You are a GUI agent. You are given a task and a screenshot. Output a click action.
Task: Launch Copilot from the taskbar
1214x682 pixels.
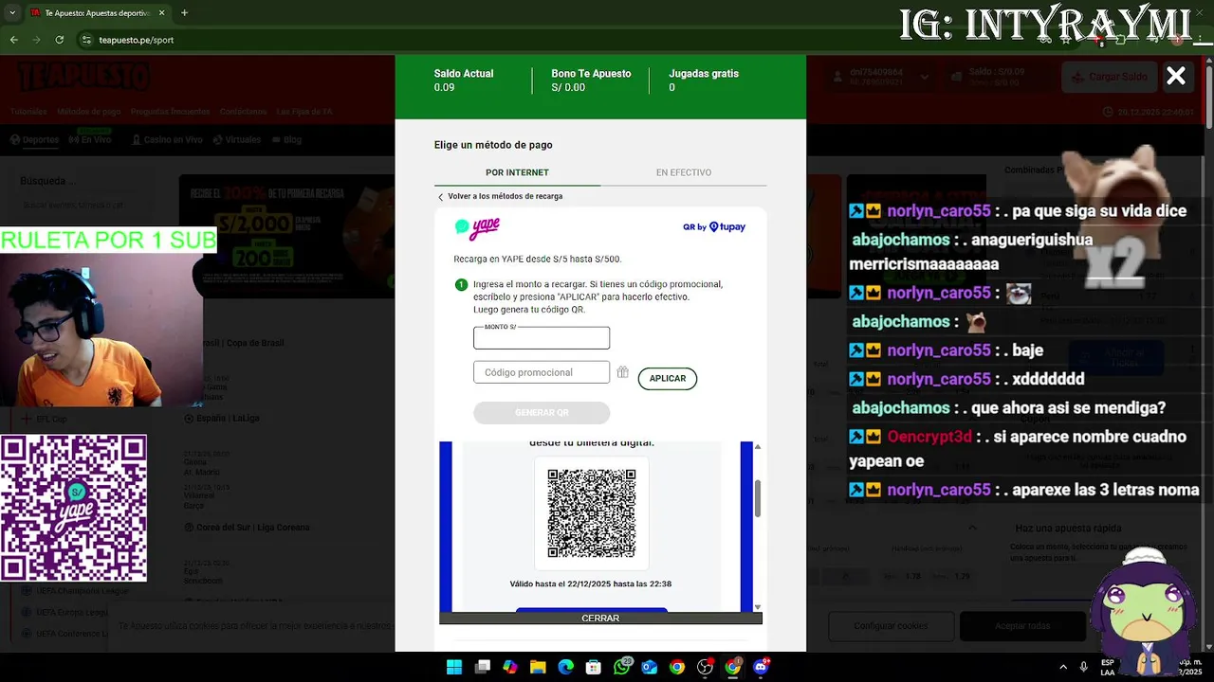509,667
